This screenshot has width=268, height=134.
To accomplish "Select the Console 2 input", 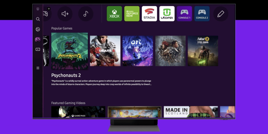I will click(x=202, y=14).
